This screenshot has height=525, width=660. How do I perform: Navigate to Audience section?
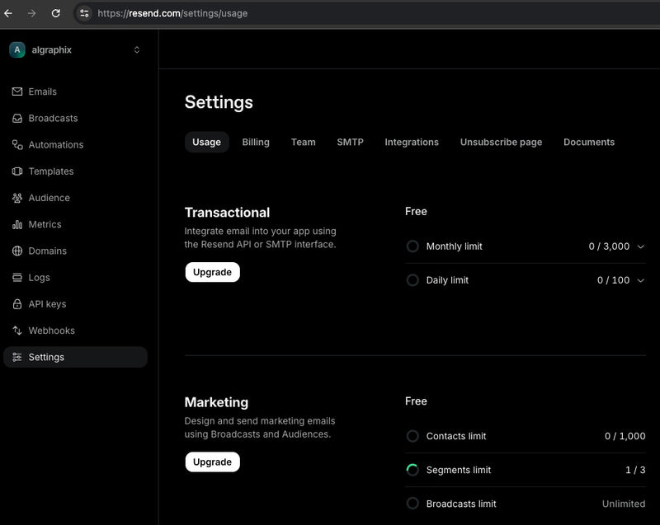(x=75, y=198)
